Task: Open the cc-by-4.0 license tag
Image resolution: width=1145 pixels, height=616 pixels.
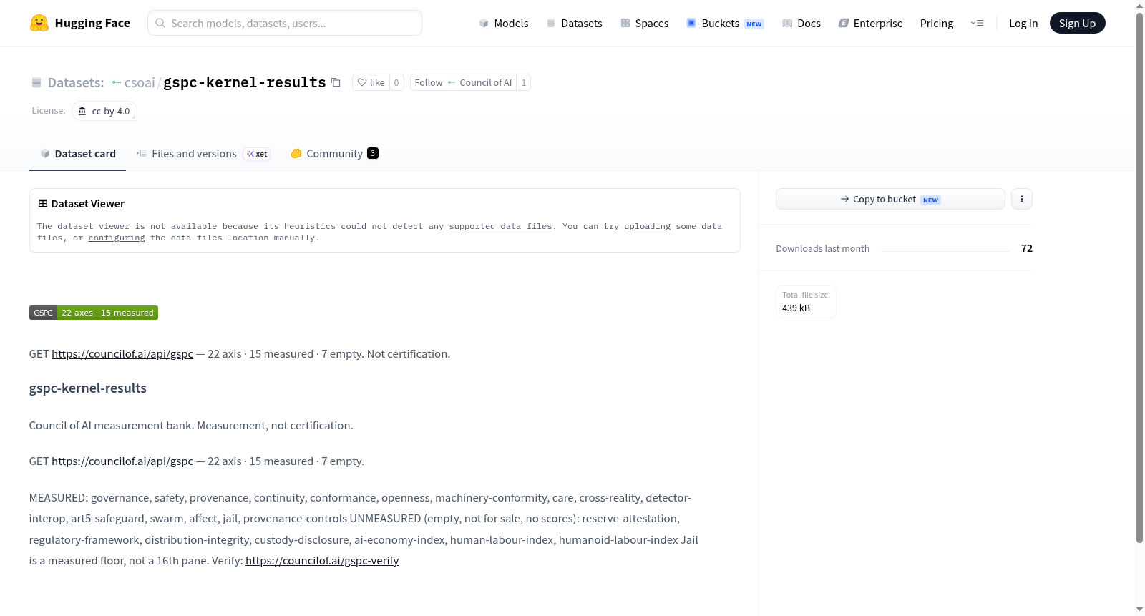Action: 104,111
